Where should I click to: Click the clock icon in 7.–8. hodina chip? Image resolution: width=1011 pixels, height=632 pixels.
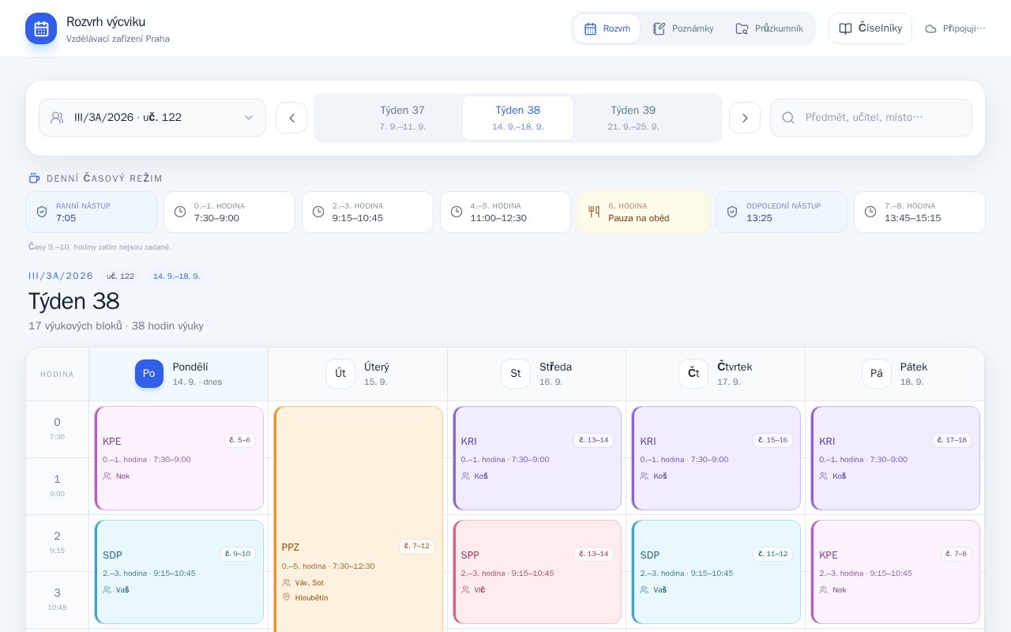pyautogui.click(x=870, y=212)
